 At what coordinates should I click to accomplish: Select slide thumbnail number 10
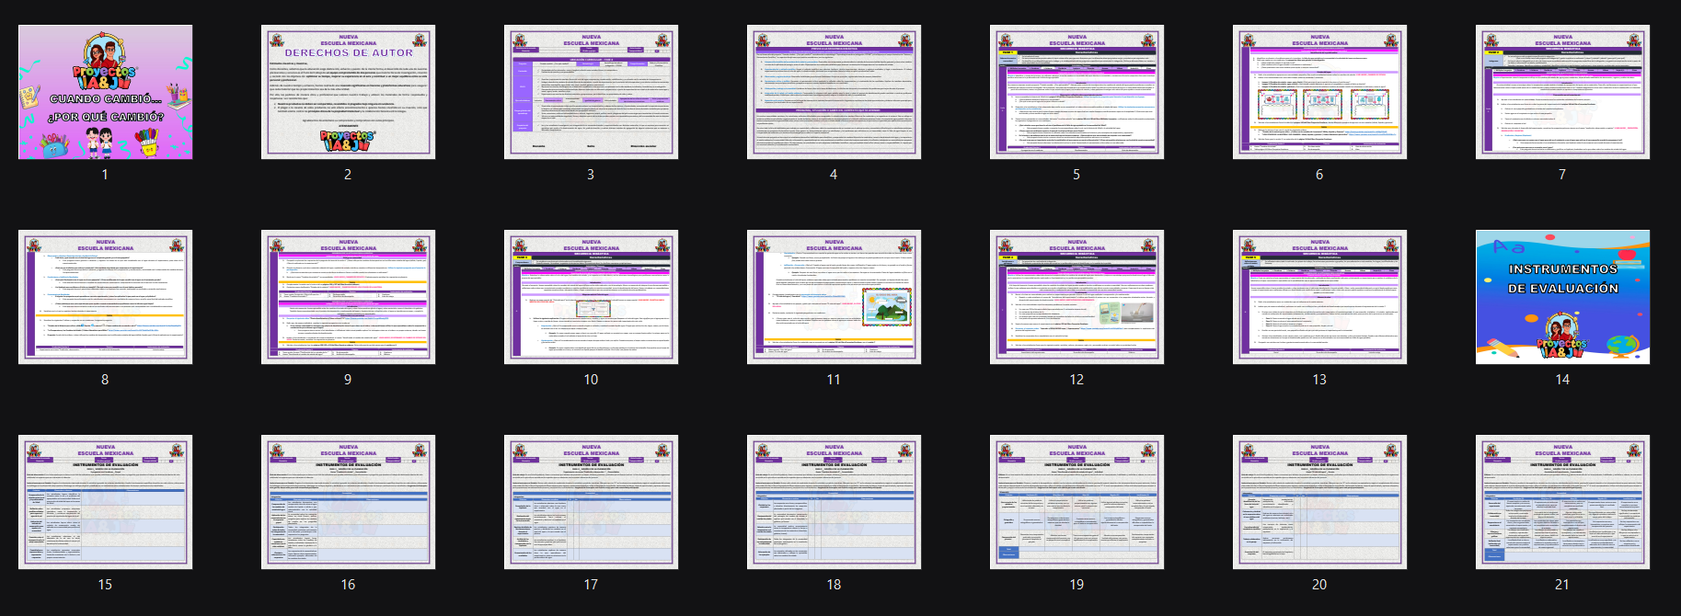[591, 297]
